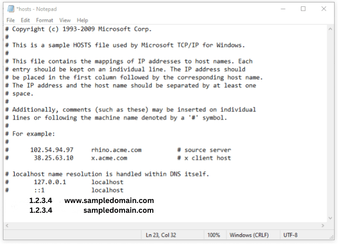Open the Format menu

point(44,20)
